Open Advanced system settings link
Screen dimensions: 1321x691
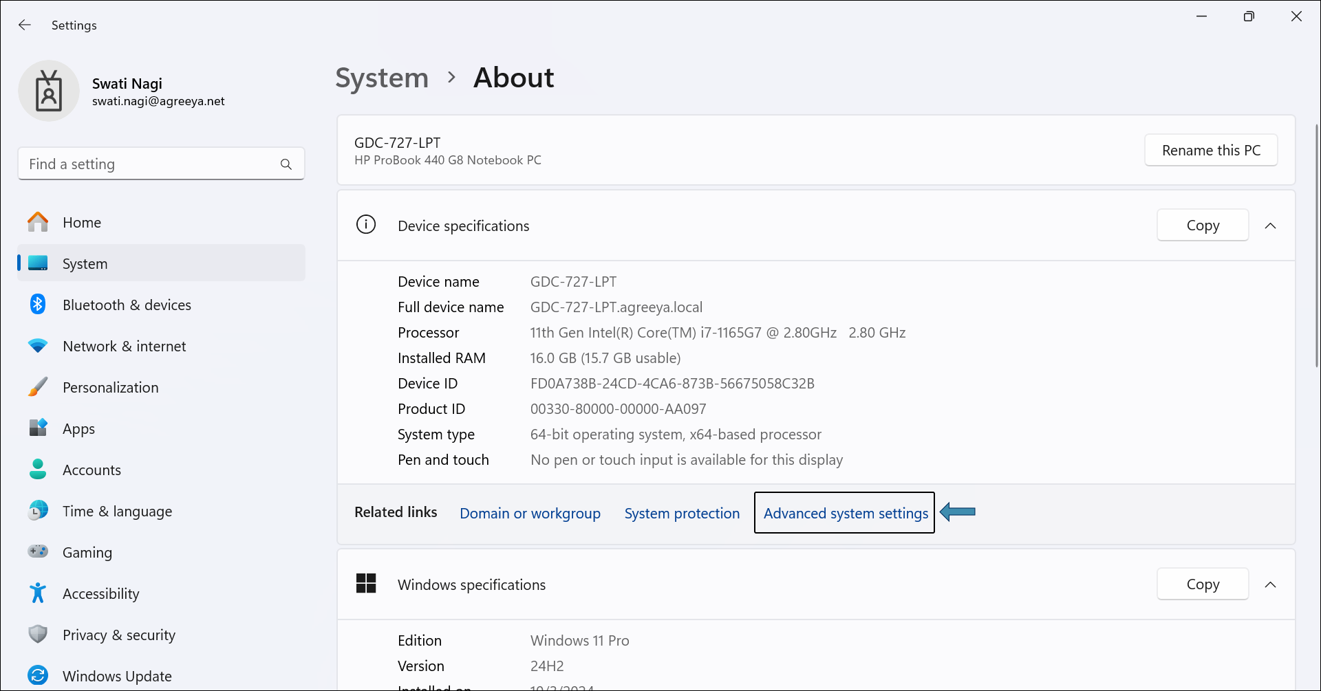846,513
